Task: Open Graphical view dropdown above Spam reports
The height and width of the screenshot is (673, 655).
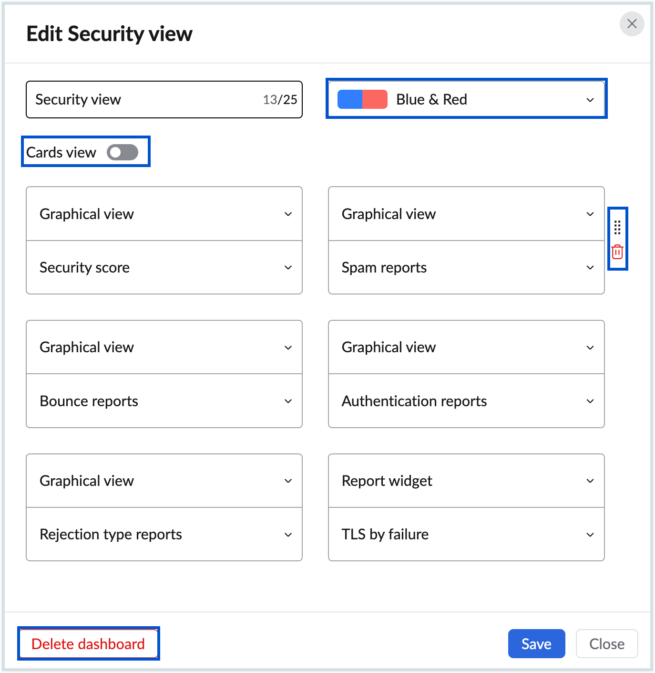Action: (x=466, y=214)
